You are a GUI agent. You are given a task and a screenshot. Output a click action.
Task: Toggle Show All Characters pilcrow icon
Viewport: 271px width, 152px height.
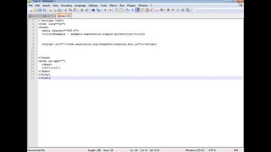coord(133,10)
